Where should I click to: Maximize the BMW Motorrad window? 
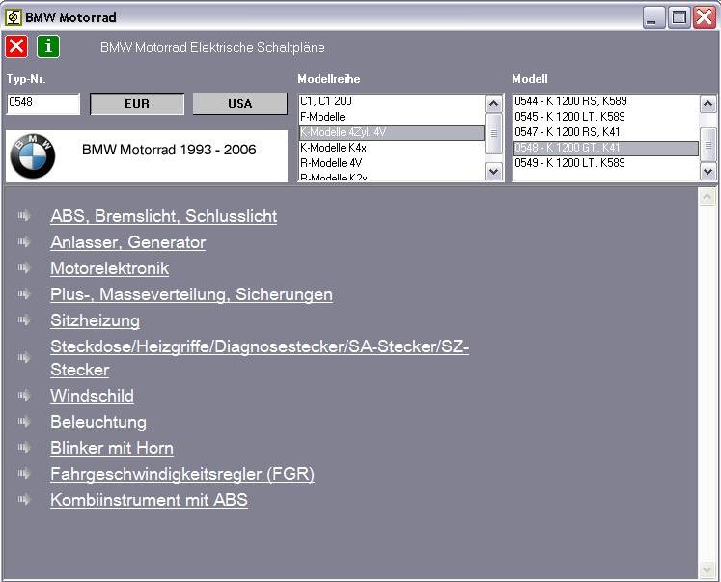tap(679, 17)
